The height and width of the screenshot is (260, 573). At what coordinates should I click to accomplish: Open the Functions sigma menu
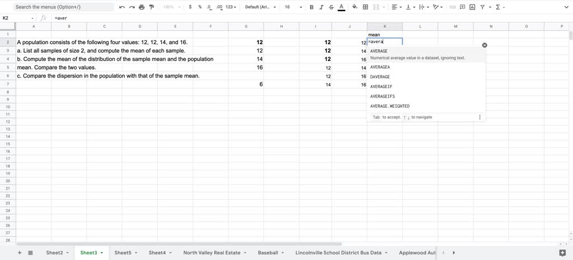click(499, 7)
